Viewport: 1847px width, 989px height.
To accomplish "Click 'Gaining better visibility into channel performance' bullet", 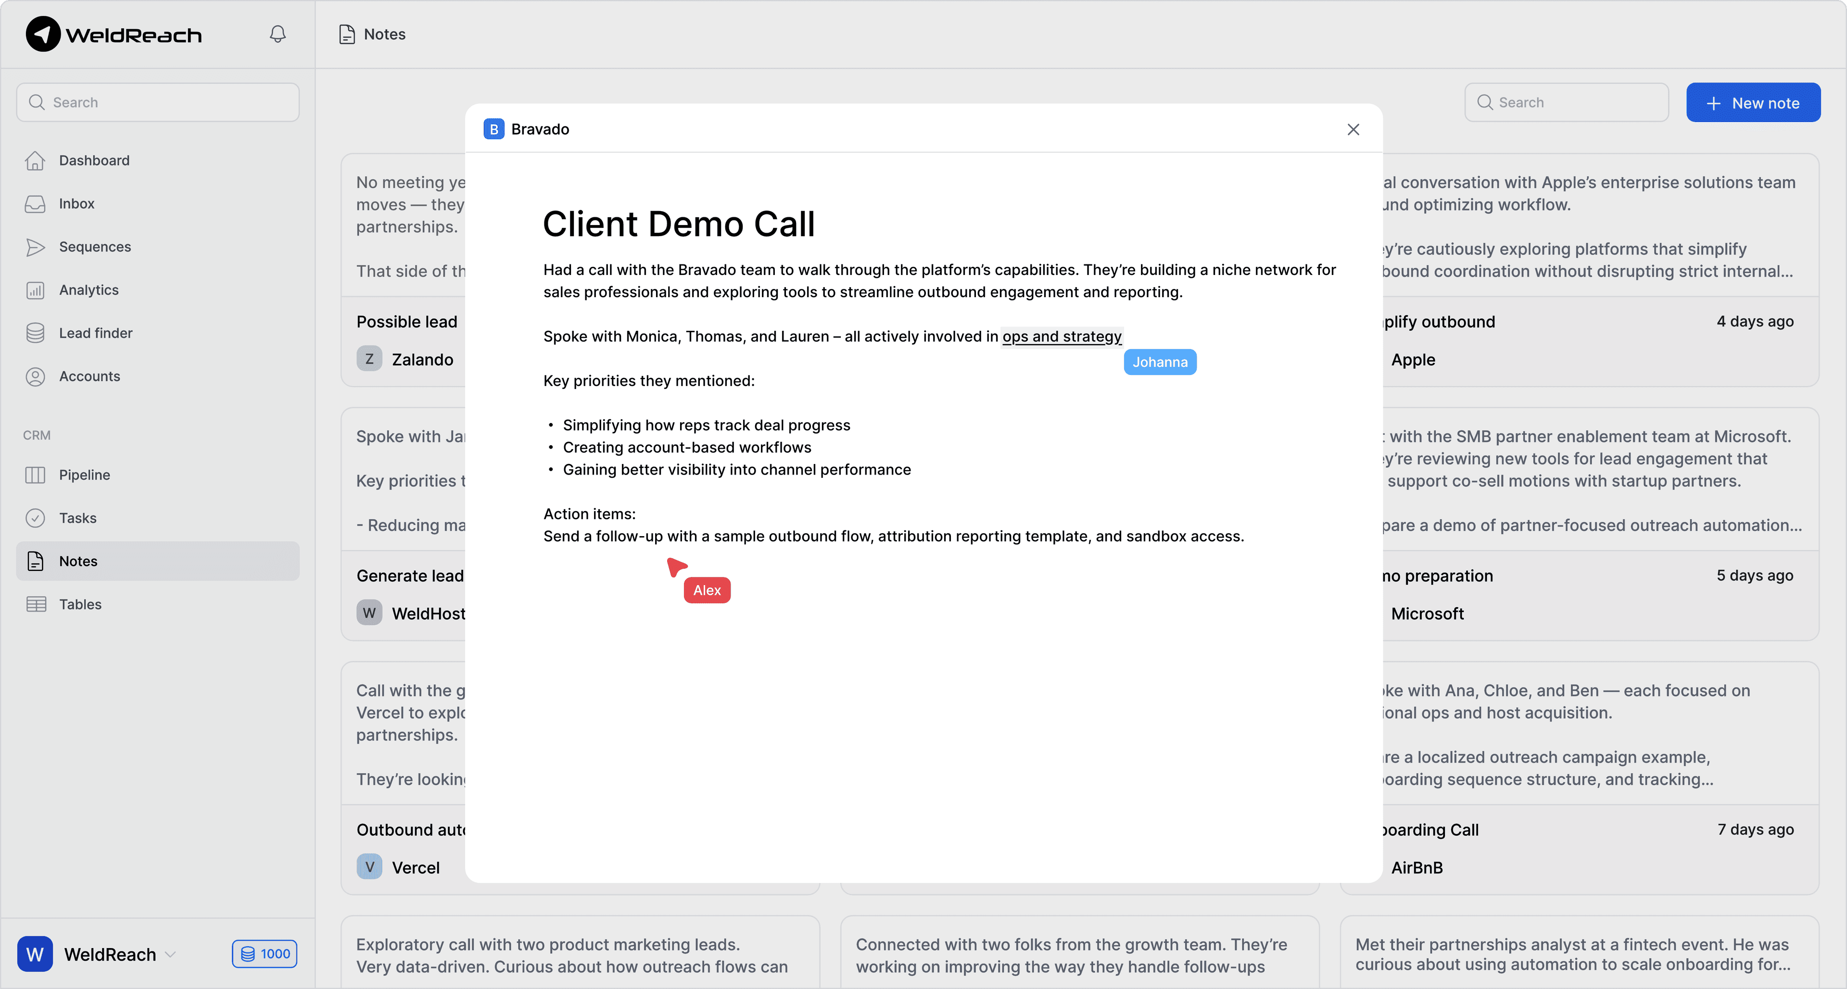I will pos(736,469).
